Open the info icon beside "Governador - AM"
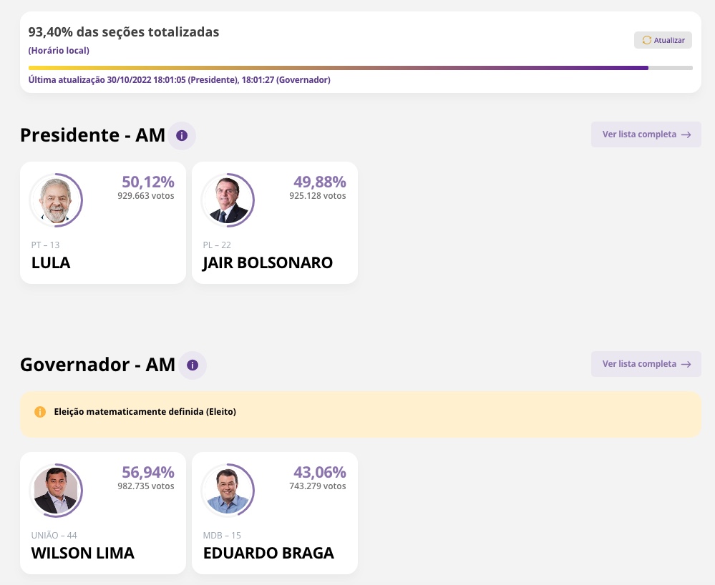Viewport: 715px width, 585px height. tap(192, 365)
